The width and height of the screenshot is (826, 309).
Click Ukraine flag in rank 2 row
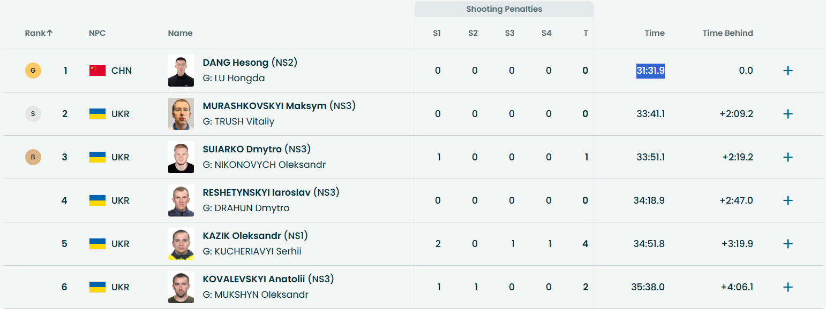[97, 114]
